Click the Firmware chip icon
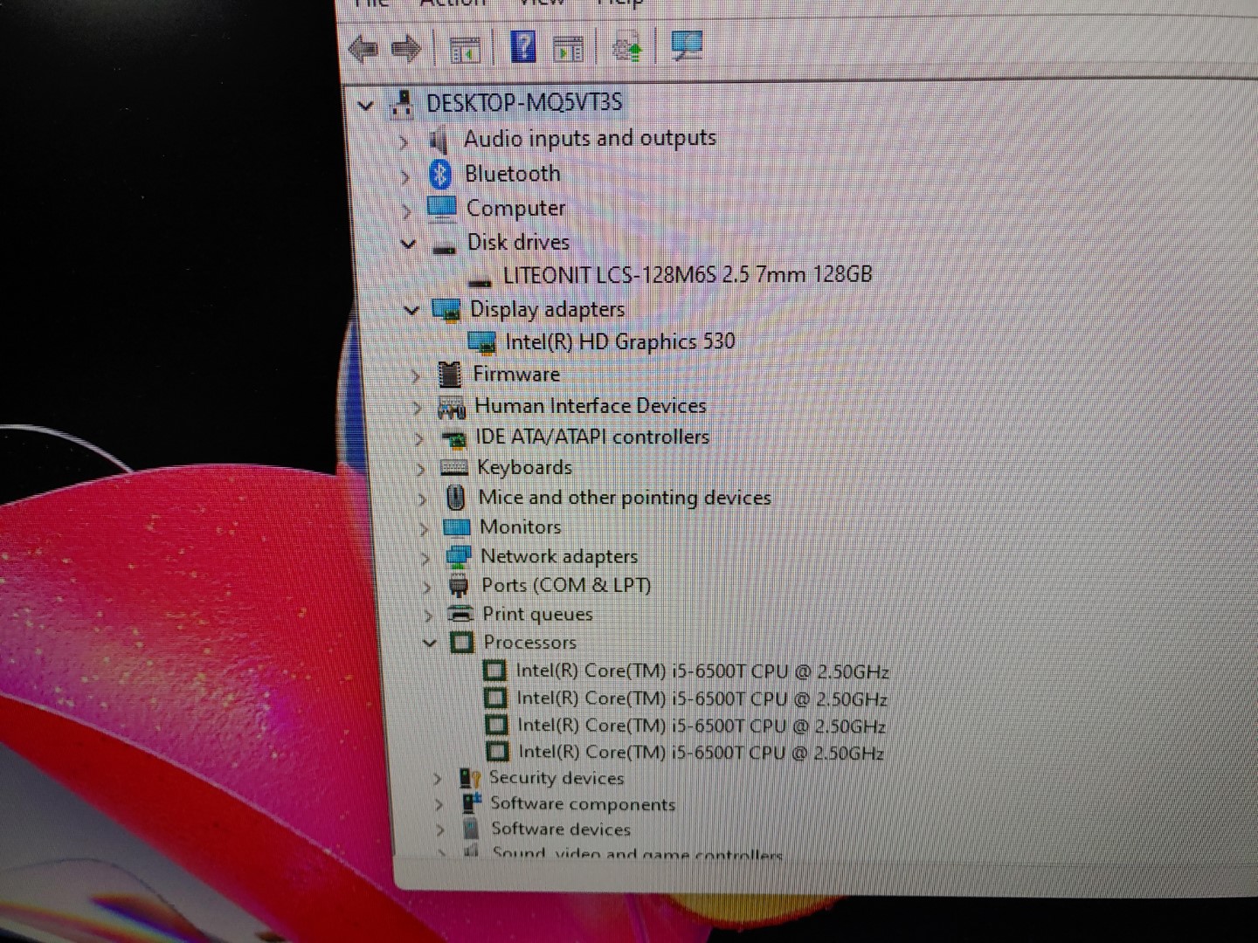 450,375
